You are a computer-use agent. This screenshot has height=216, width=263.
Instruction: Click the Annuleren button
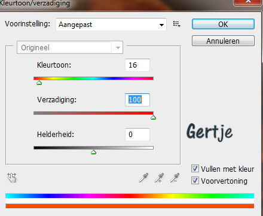[x=223, y=41]
